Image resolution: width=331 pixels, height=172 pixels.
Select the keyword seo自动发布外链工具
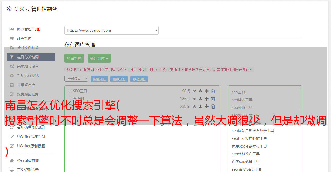point(249,138)
